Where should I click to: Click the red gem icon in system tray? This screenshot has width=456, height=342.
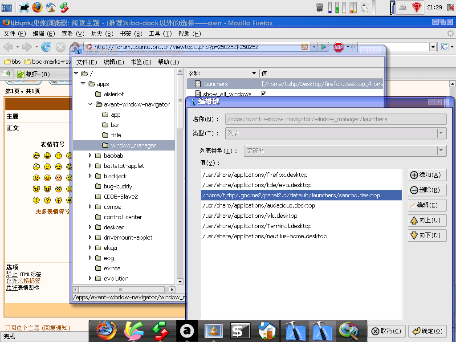pos(416,7)
